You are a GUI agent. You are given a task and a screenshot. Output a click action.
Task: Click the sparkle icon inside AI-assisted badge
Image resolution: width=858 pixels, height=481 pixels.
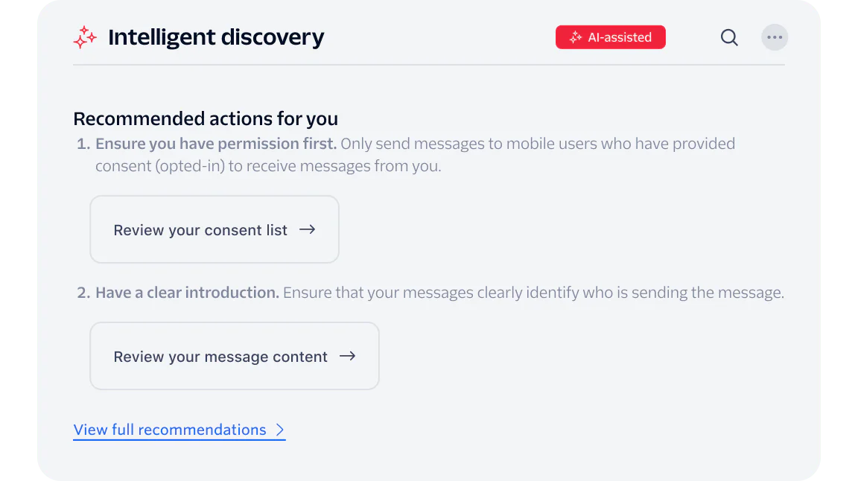coord(574,36)
